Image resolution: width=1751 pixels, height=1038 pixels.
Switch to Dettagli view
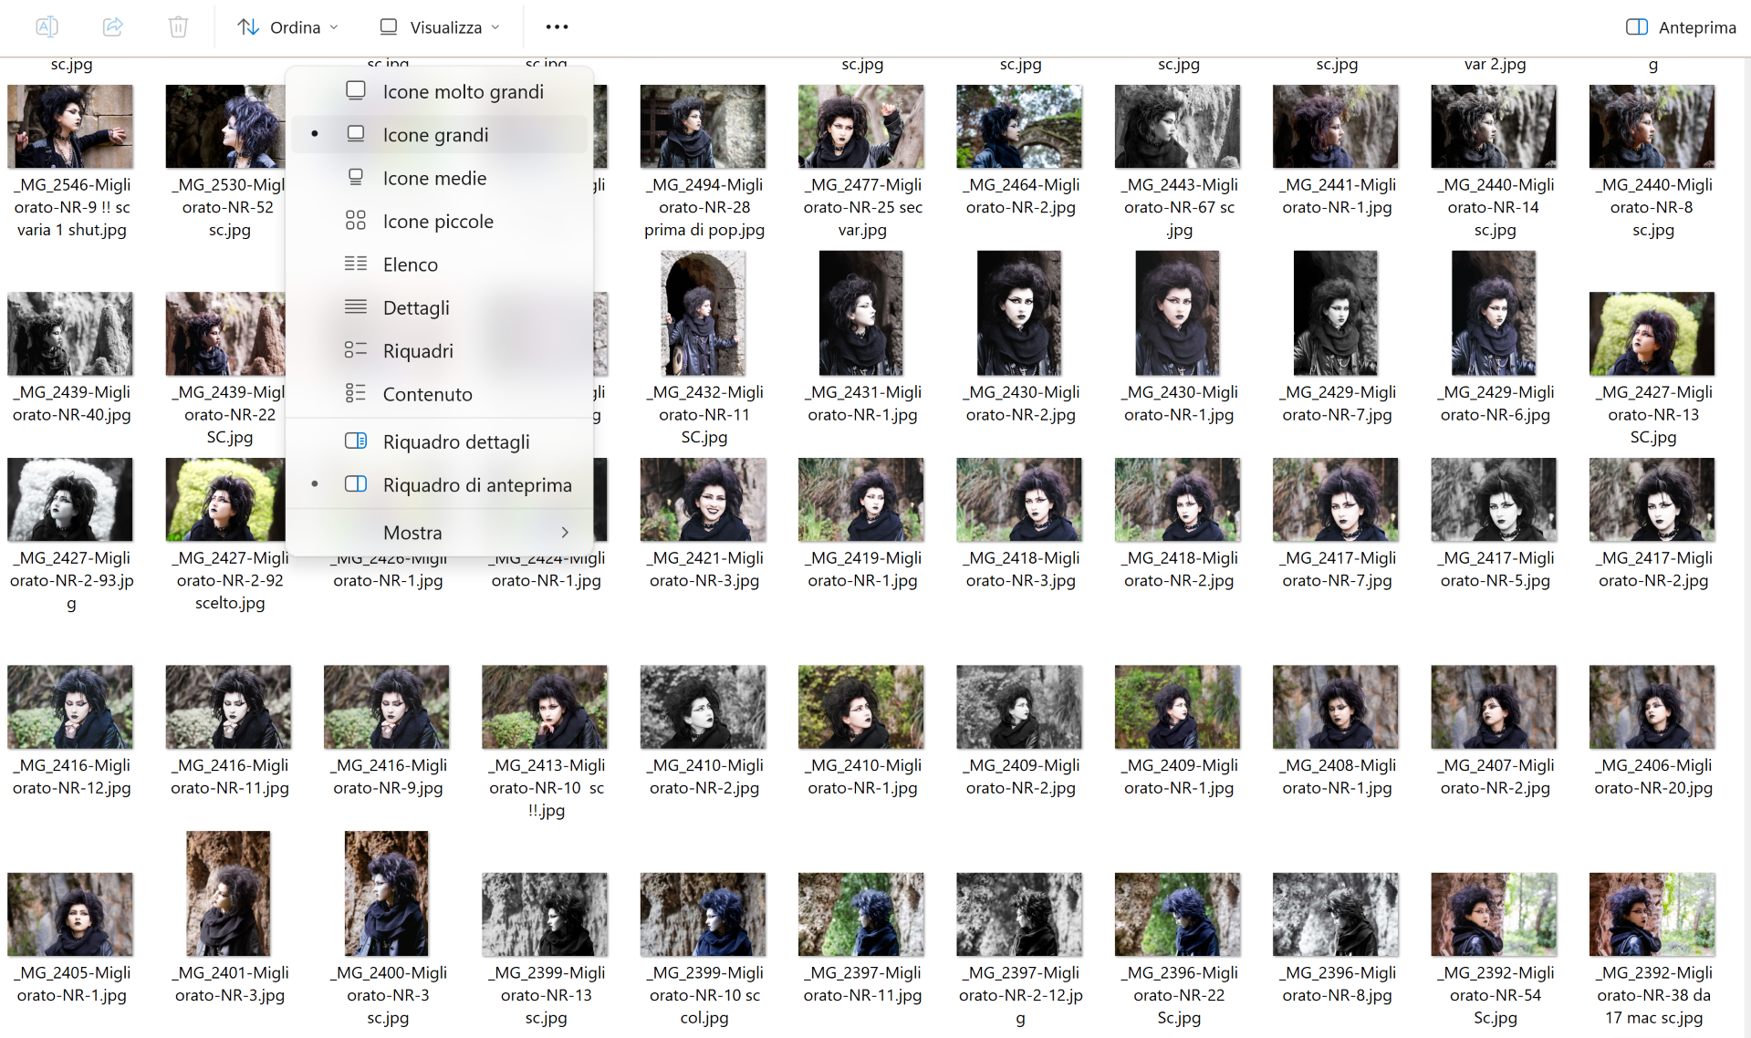pos(440,307)
